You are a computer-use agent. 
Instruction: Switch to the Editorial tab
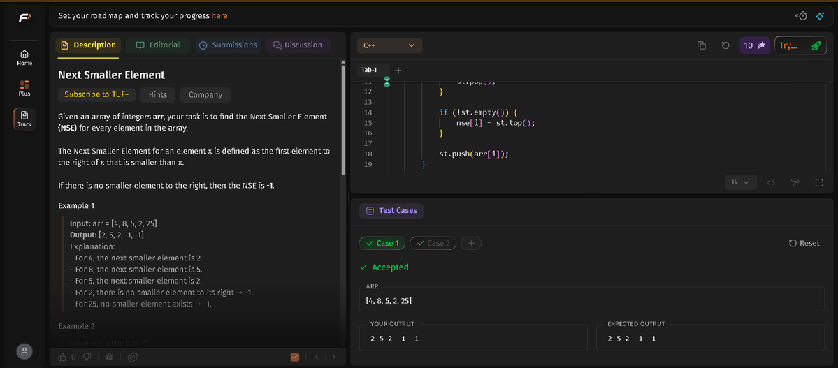click(158, 45)
